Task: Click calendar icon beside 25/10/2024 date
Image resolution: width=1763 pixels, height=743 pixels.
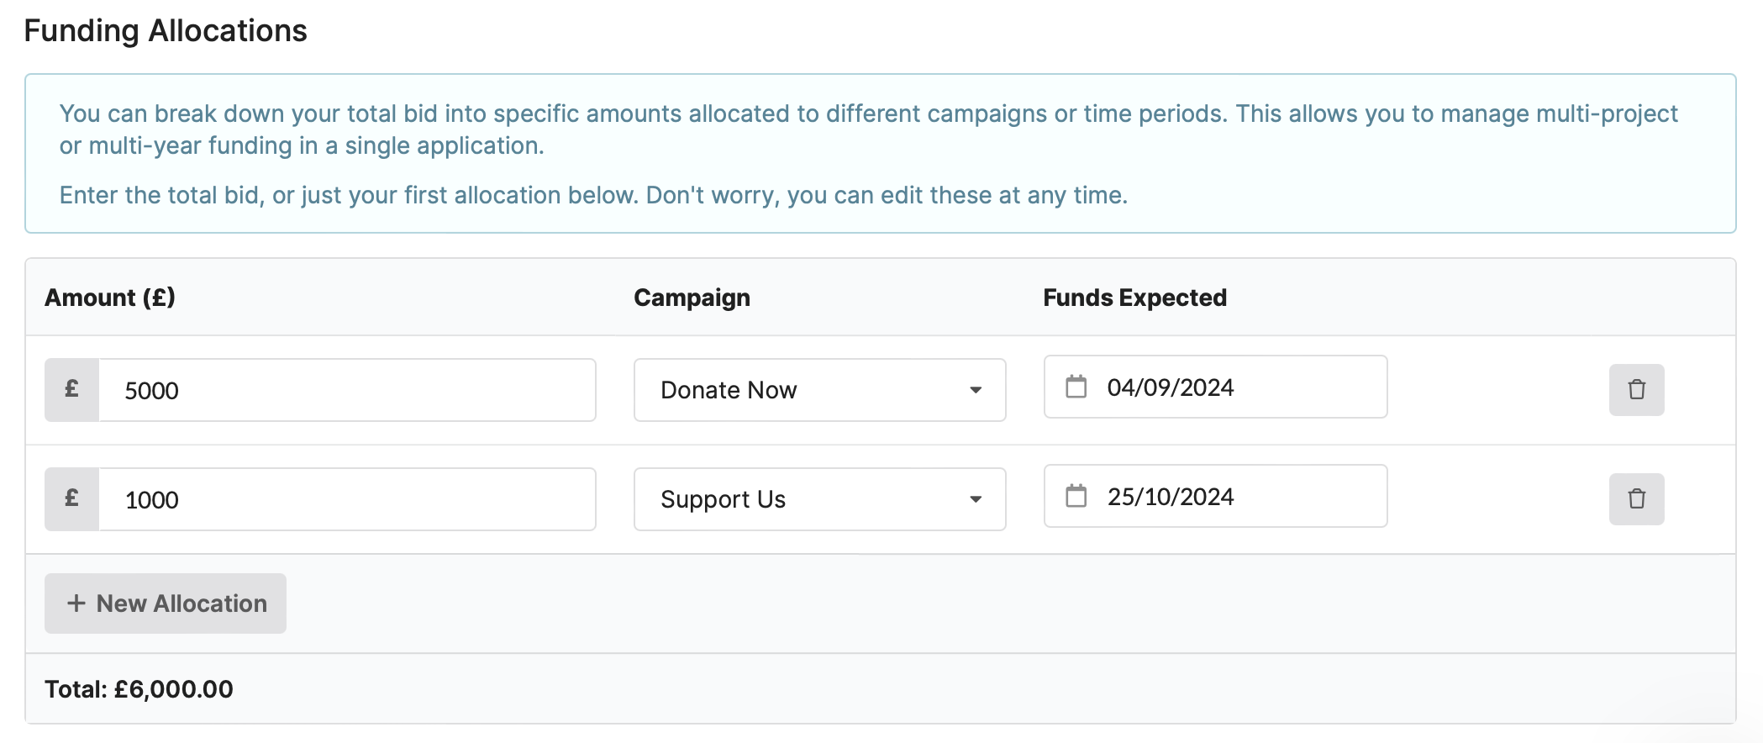Action: tap(1076, 496)
